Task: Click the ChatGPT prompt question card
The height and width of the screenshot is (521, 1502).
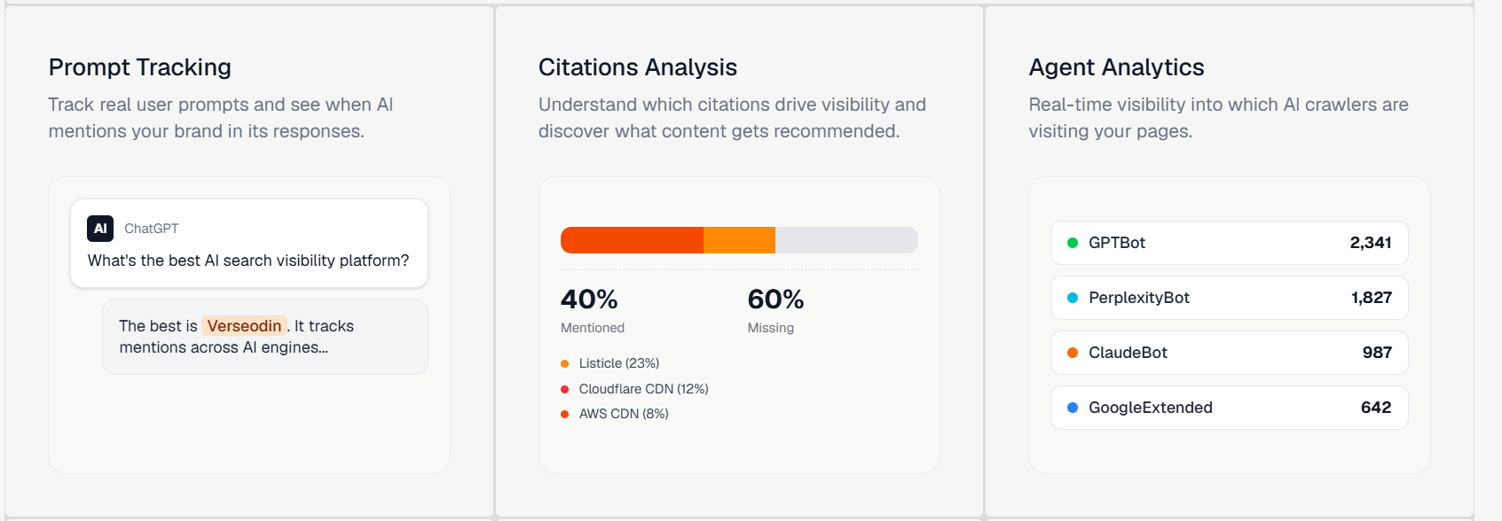Action: click(x=249, y=244)
